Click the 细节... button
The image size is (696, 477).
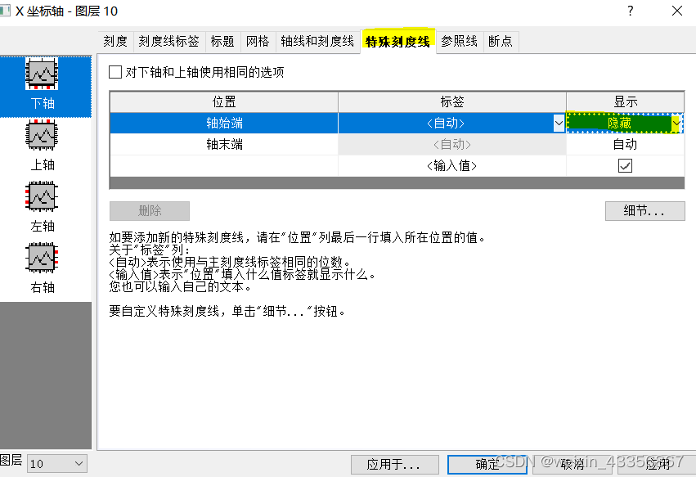644,211
